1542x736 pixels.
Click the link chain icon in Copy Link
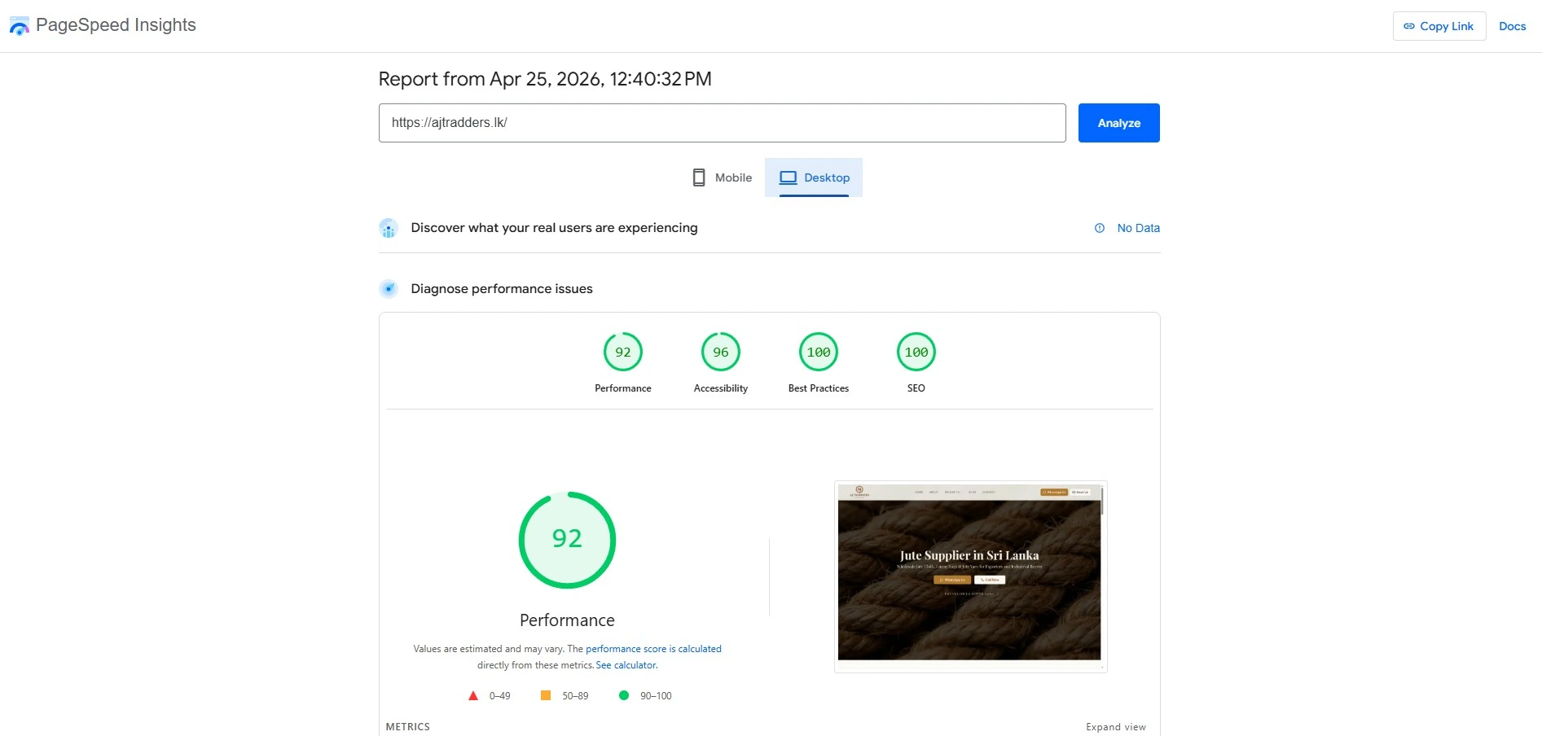[x=1409, y=26]
